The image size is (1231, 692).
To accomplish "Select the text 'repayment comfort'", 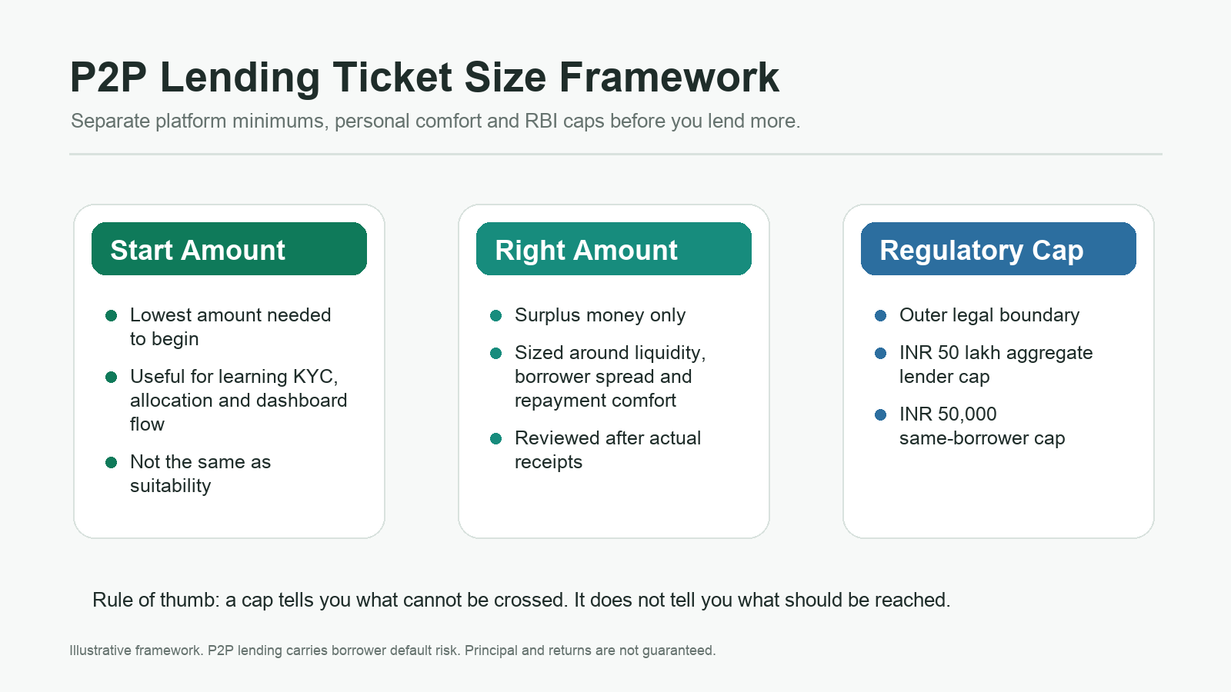I will pyautogui.click(x=595, y=401).
